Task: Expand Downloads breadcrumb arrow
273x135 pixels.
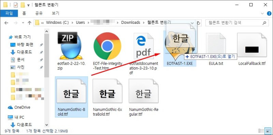Action: tap(144, 23)
